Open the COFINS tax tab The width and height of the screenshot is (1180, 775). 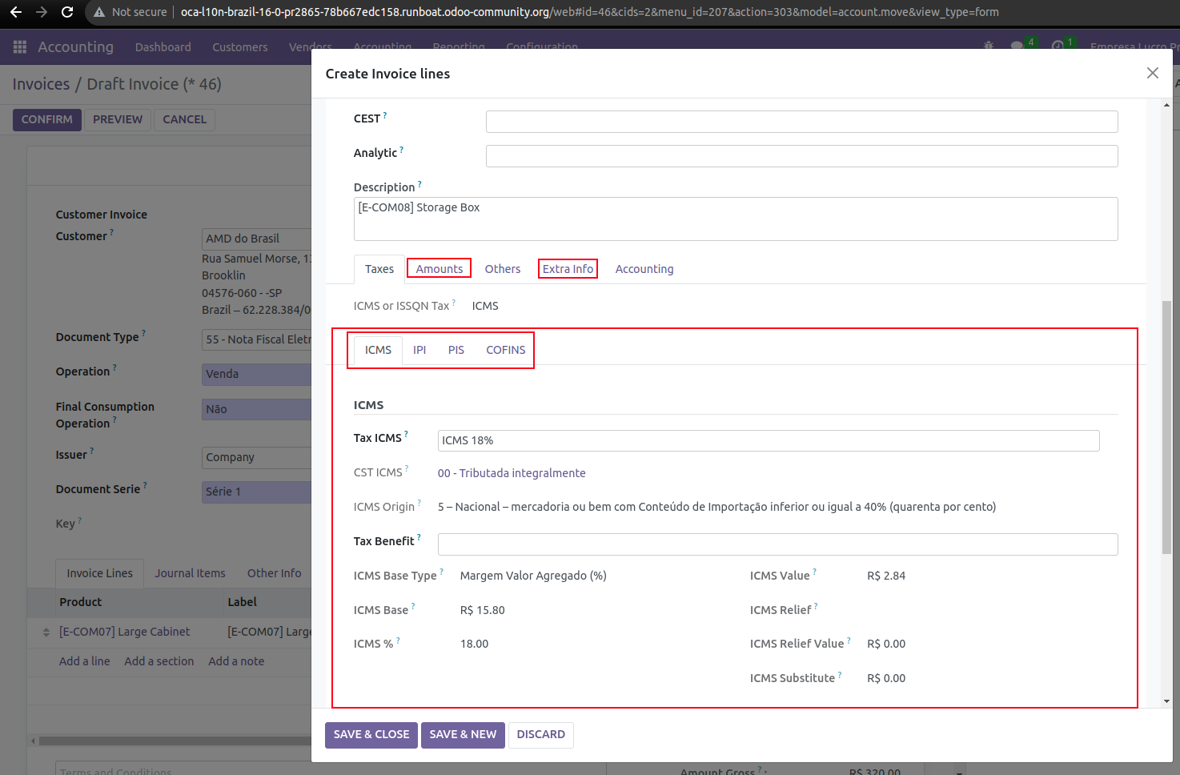pos(505,350)
